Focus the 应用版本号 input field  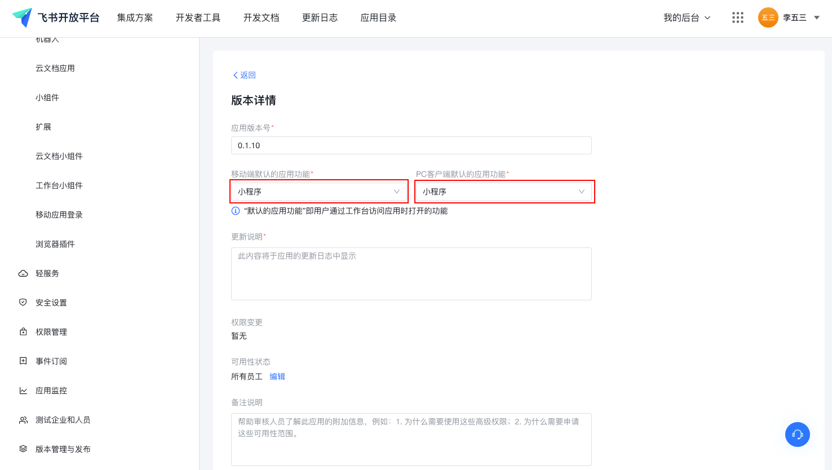pos(411,145)
